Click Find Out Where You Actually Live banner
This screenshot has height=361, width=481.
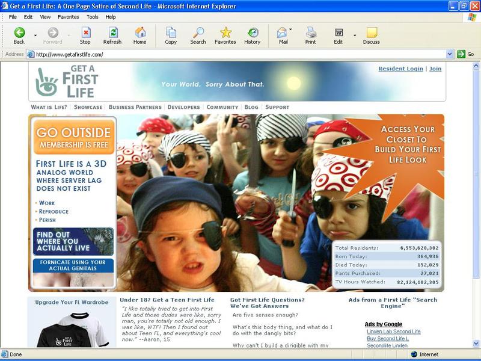[x=73, y=242]
